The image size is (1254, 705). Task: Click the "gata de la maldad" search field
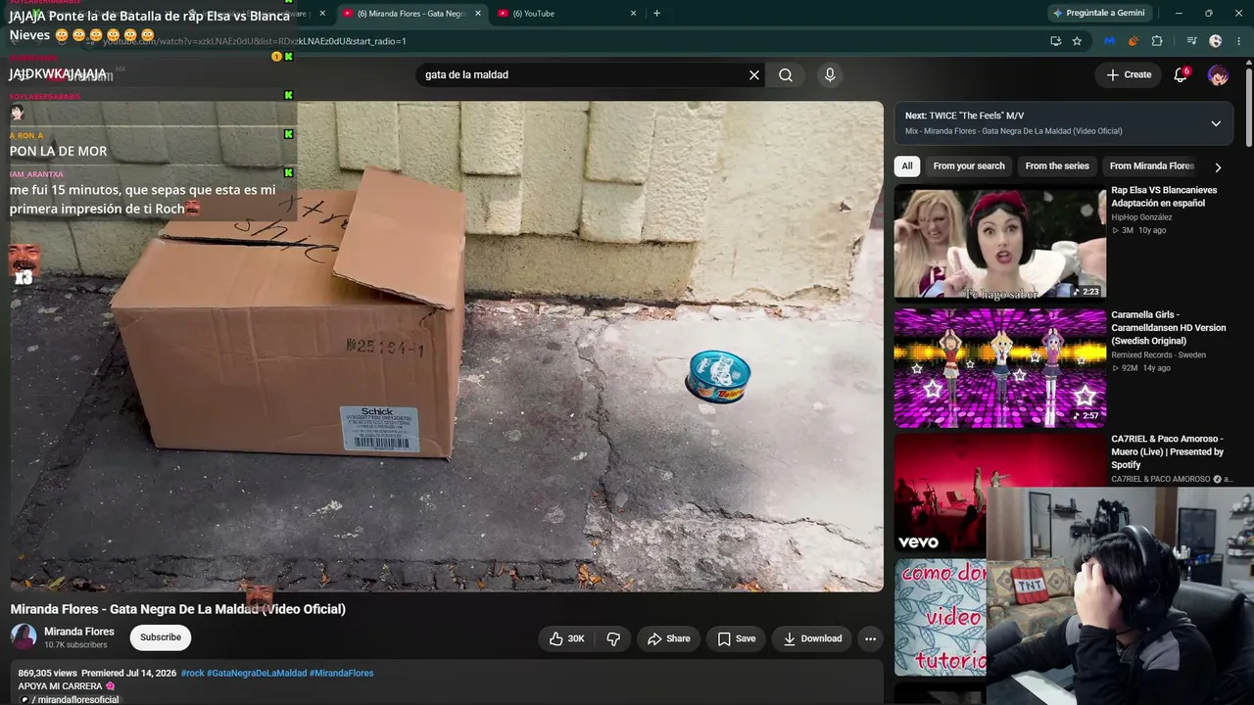[x=584, y=74]
